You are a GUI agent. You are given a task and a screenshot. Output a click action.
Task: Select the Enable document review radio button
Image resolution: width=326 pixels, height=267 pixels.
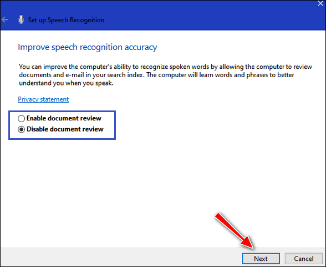pos(21,118)
